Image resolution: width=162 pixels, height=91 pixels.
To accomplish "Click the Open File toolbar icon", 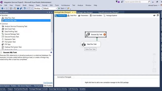I will pos(15,8).
